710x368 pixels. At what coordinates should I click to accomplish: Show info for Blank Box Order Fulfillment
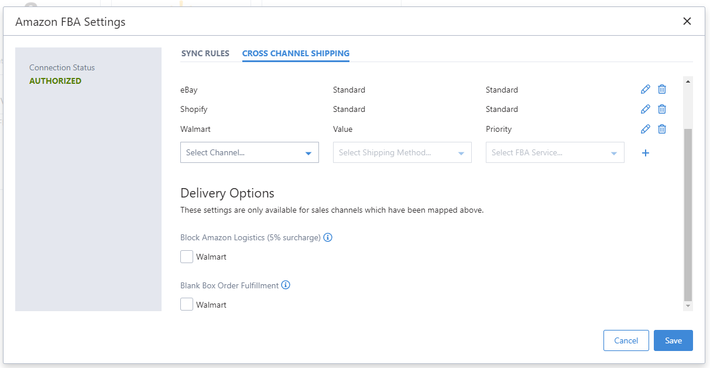click(286, 285)
